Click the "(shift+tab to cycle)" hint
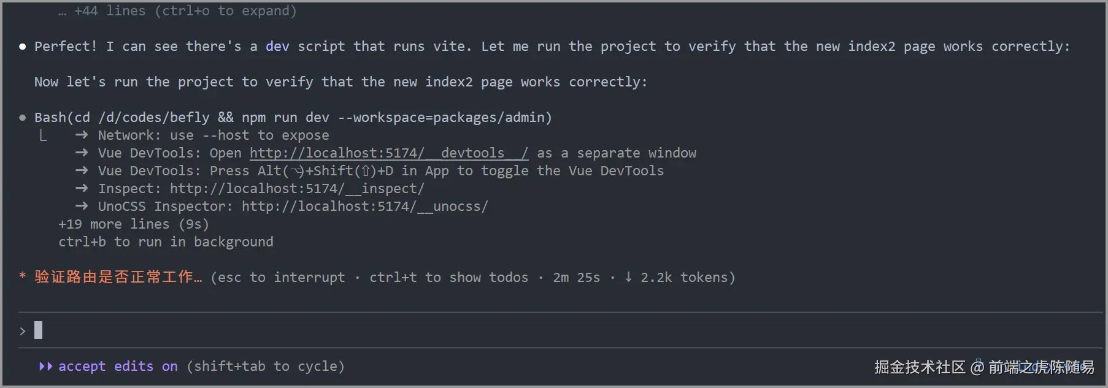The image size is (1108, 388). [266, 367]
